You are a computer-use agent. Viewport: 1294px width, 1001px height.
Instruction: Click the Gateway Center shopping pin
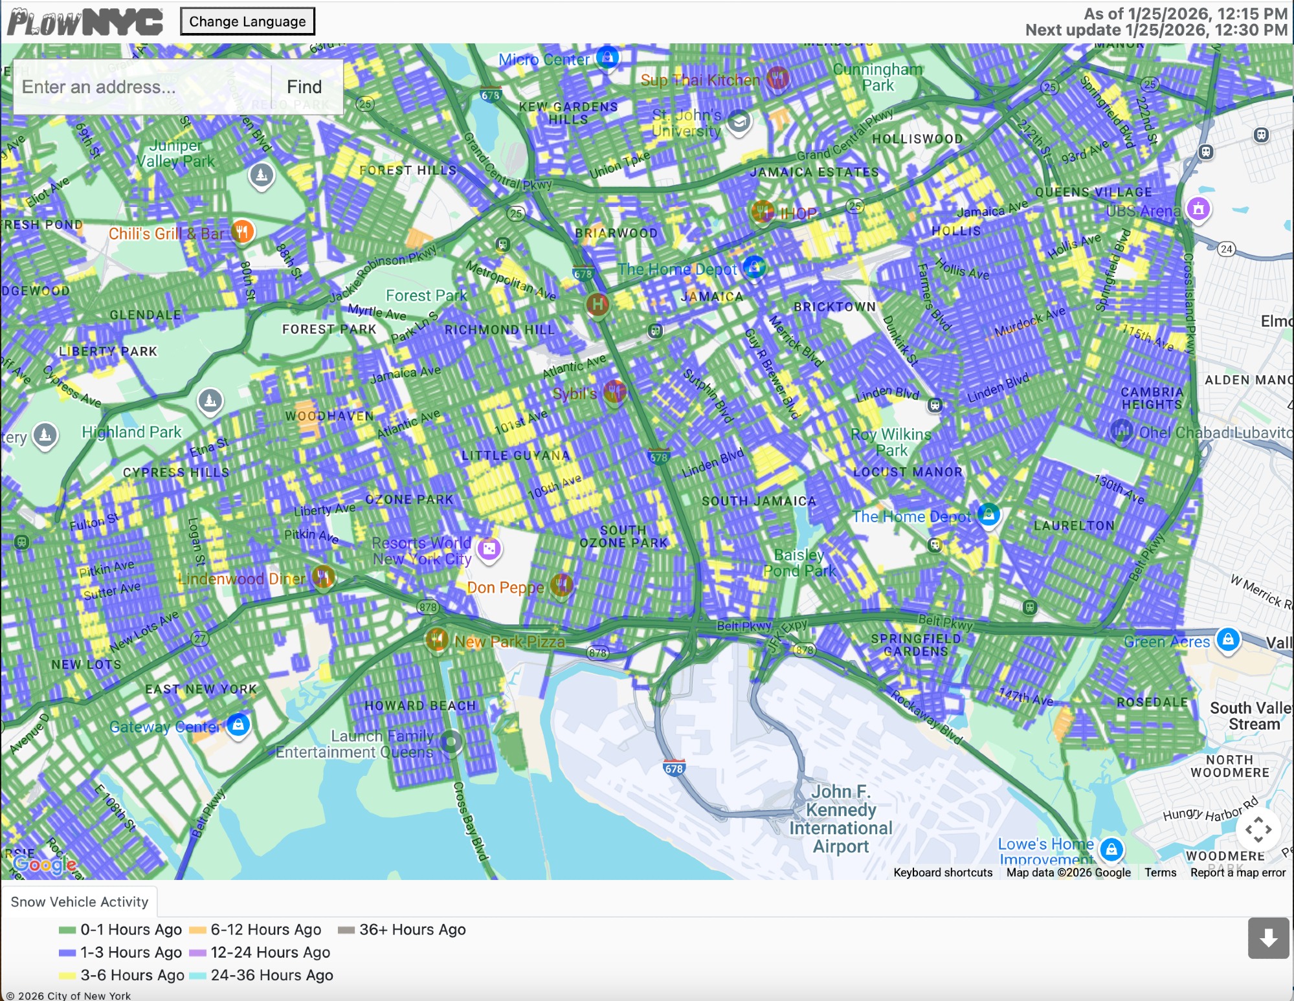[238, 724]
